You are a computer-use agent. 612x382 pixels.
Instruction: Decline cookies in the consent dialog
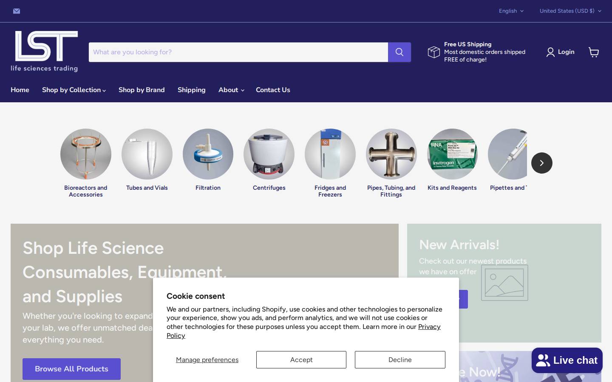(x=400, y=360)
